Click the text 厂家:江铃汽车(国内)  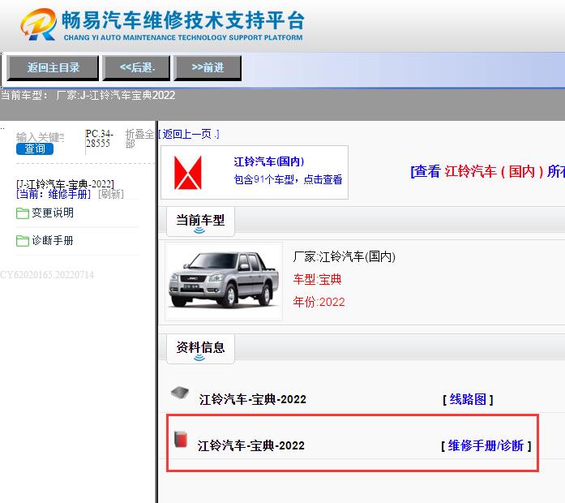coord(345,256)
